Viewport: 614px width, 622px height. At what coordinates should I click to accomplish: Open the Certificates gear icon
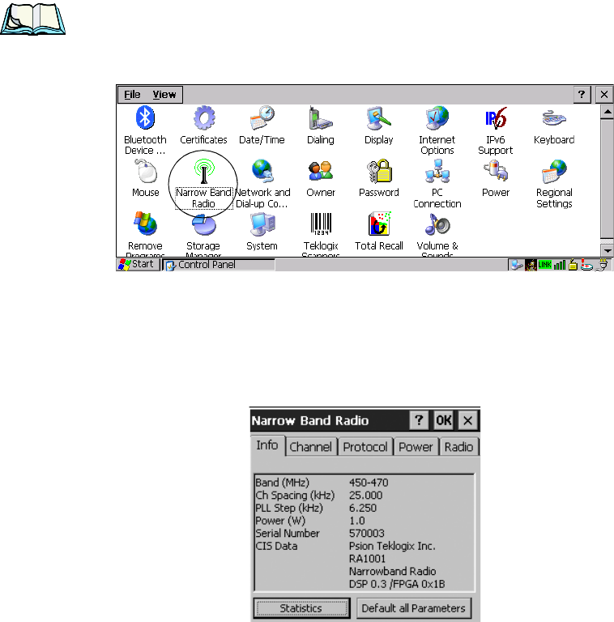click(204, 117)
